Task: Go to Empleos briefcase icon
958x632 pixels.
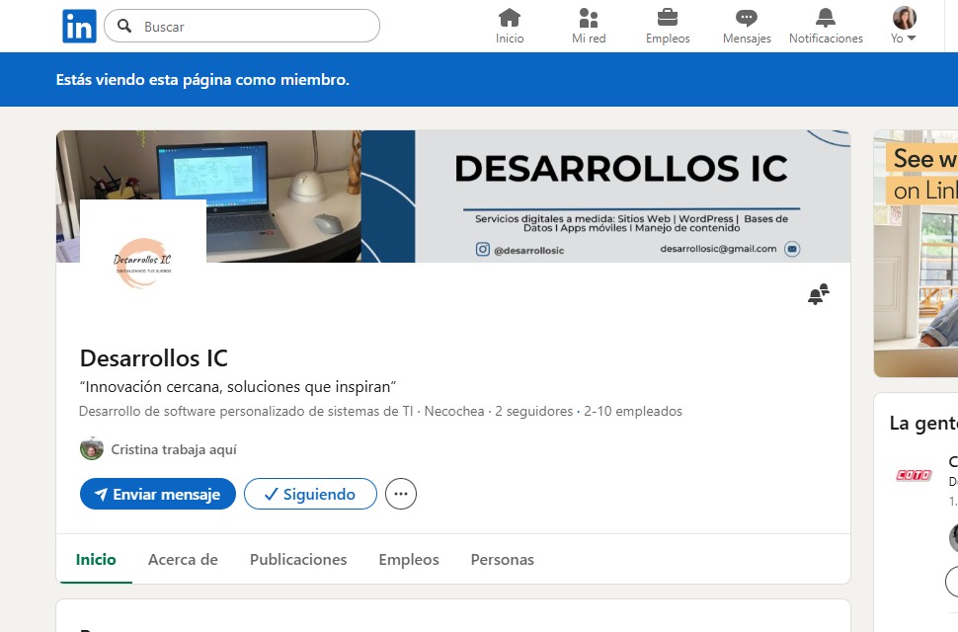Action: click(668, 18)
